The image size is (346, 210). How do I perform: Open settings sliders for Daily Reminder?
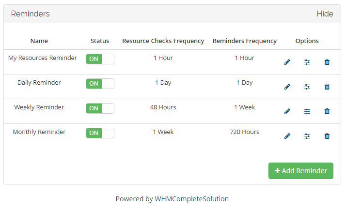pos(307,87)
